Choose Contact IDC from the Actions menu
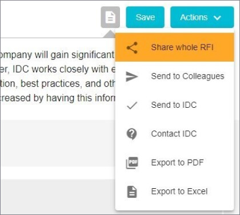 click(175, 134)
